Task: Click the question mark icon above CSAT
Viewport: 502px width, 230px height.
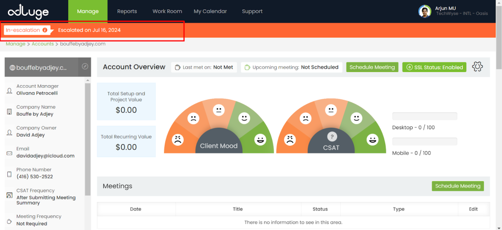Action: [x=332, y=137]
